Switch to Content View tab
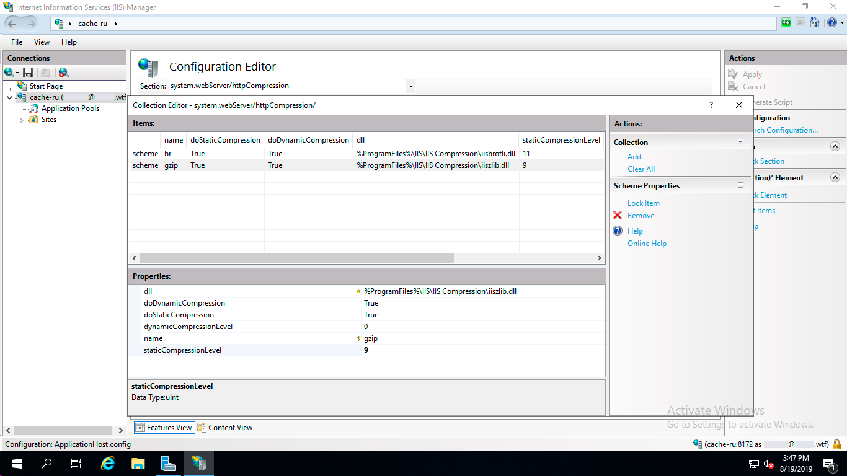The height and width of the screenshot is (476, 847). click(x=225, y=428)
